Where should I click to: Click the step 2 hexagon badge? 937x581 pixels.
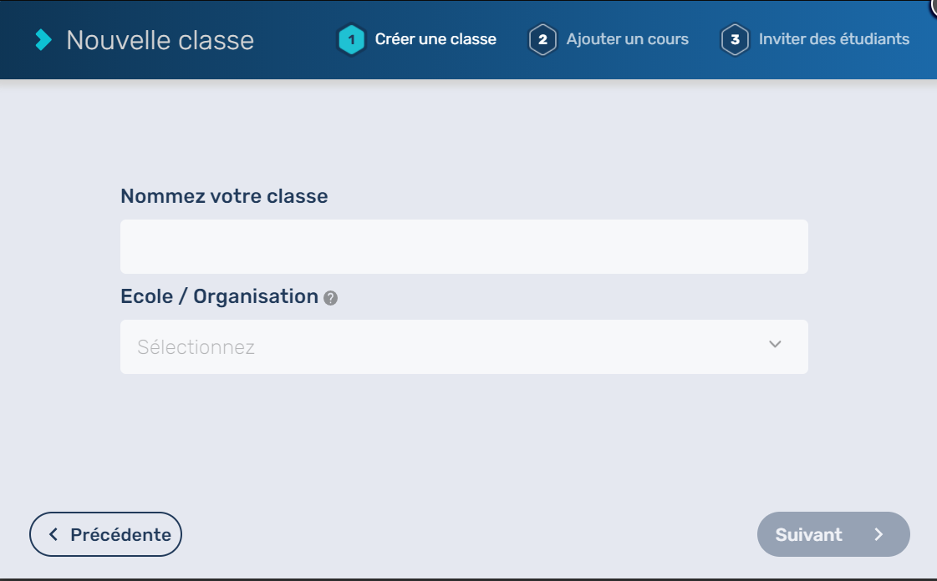[542, 39]
